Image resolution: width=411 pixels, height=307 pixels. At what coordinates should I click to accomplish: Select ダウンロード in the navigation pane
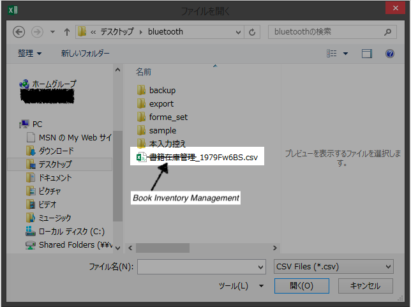tap(56, 151)
